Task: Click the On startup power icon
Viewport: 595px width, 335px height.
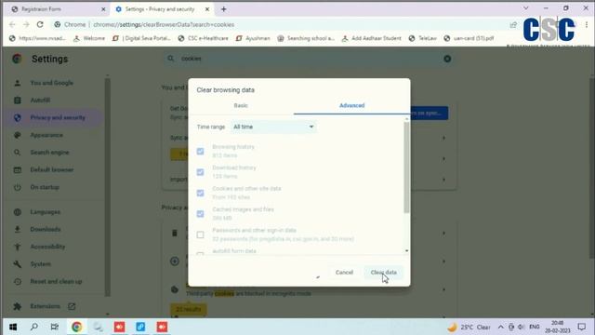Action: click(17, 187)
